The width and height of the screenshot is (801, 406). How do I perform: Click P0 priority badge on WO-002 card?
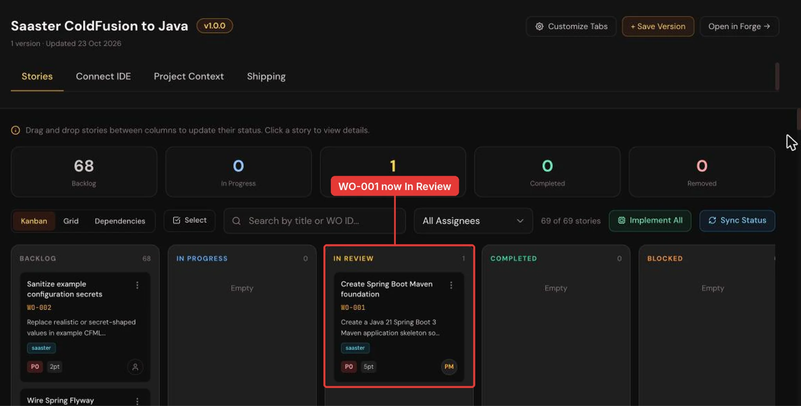[x=35, y=366]
